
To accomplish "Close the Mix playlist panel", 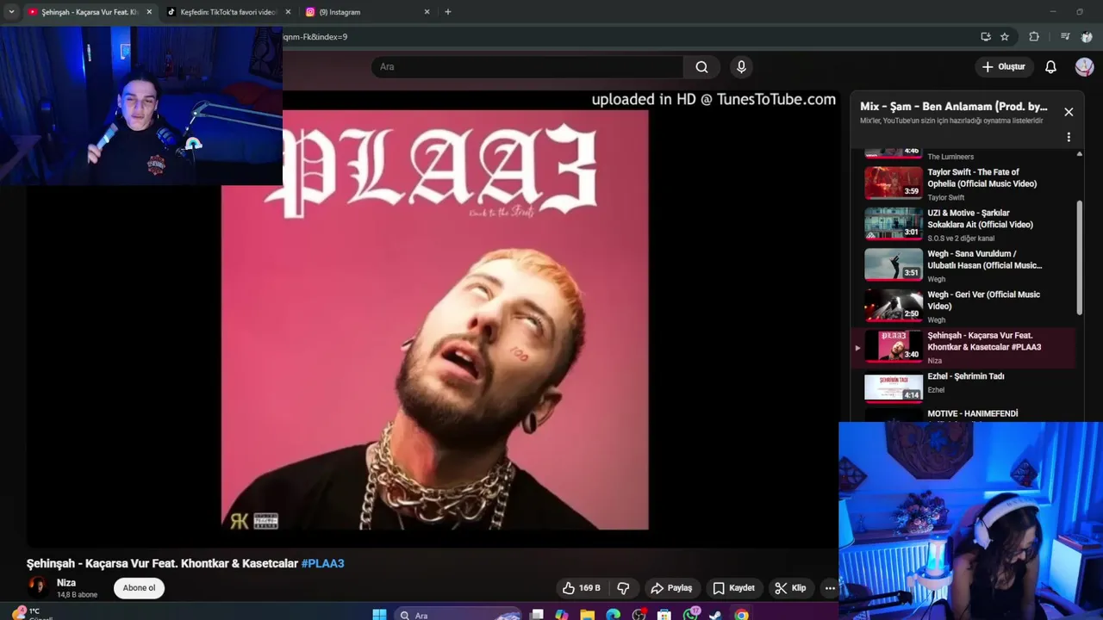I will (1069, 112).
